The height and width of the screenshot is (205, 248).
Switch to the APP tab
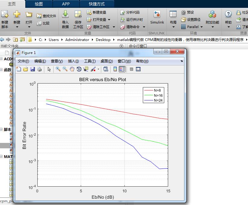(x=66, y=4)
